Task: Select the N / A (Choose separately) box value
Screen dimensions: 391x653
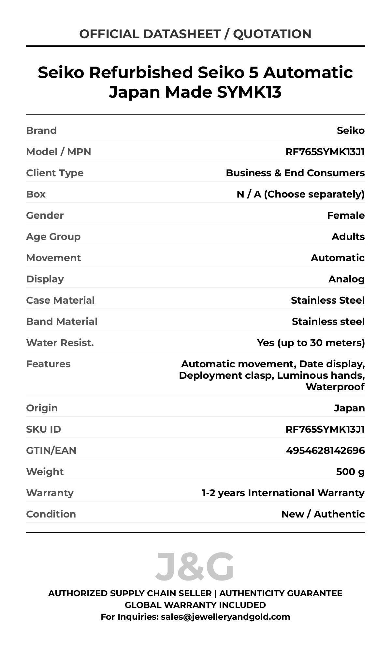Action: [x=300, y=194]
